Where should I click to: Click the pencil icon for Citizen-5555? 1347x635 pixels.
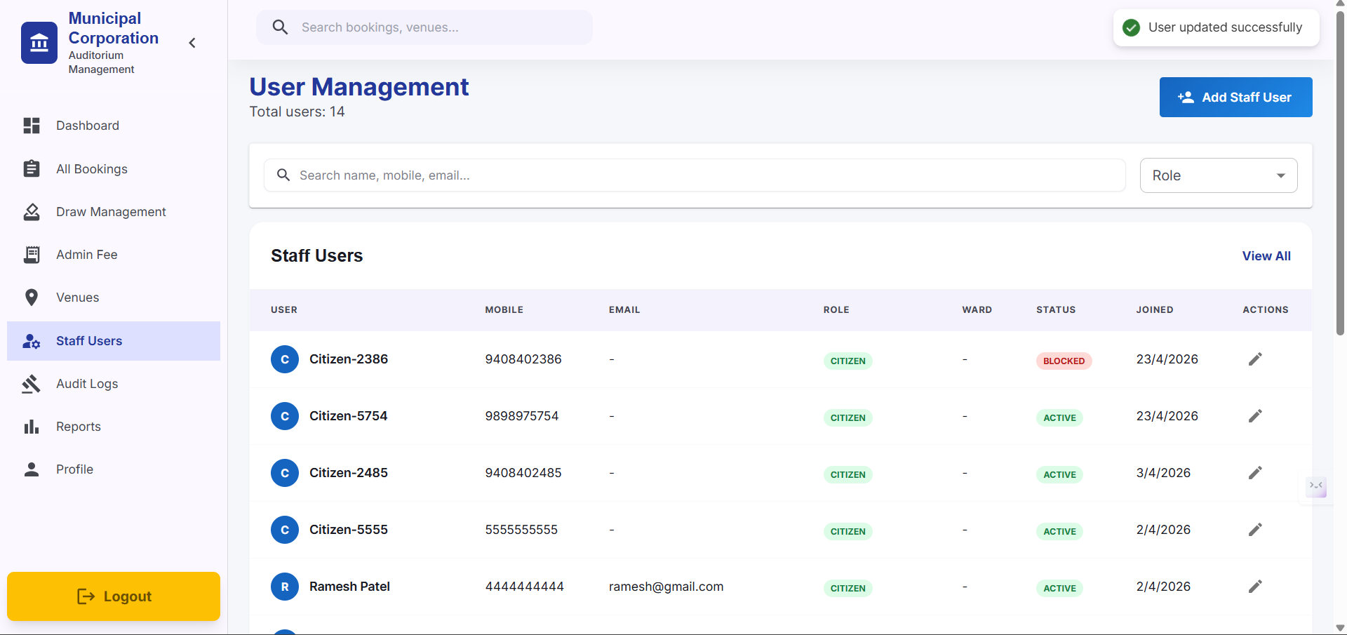tap(1255, 530)
